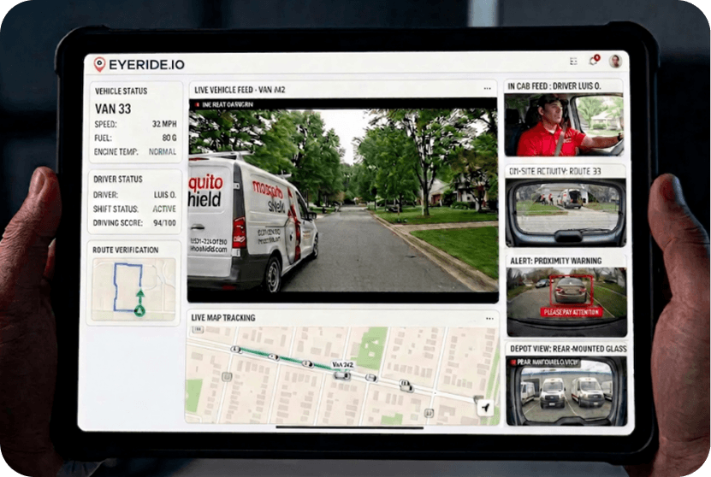Click the 32 MPH speed value
This screenshot has width=711, height=477.
(164, 124)
